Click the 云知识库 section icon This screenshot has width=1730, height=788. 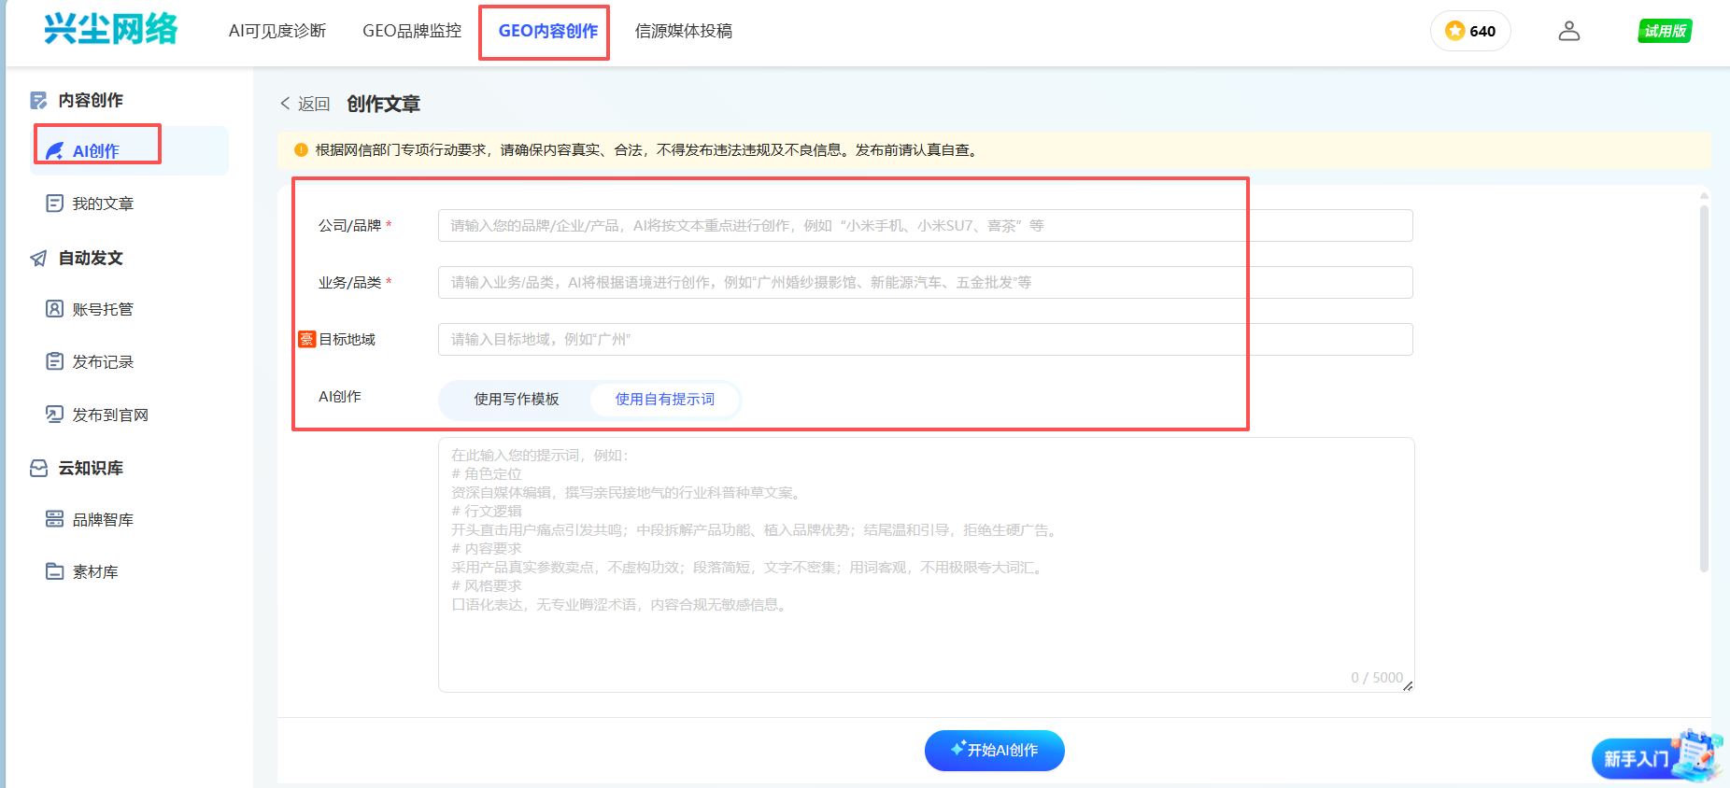tap(38, 468)
